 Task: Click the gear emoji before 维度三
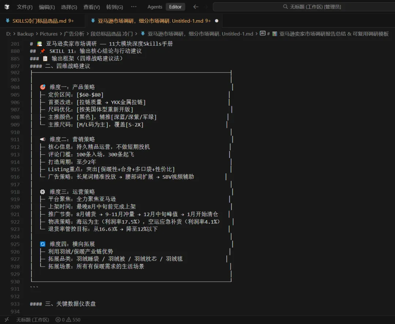tap(42, 192)
